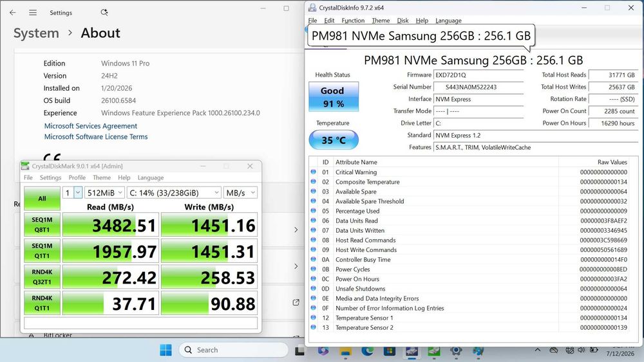The image size is (644, 362).
Task: Open CrystalDiskInfo Theme menu
Action: point(381,21)
